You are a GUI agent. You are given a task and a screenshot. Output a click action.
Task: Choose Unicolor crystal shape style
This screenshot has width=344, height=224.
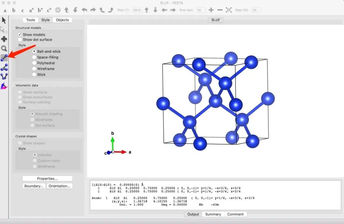34,155
